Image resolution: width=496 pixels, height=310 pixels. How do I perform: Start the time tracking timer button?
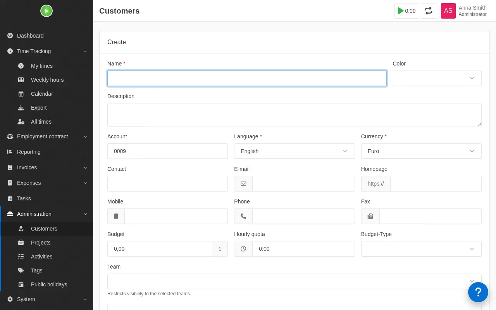(x=407, y=11)
